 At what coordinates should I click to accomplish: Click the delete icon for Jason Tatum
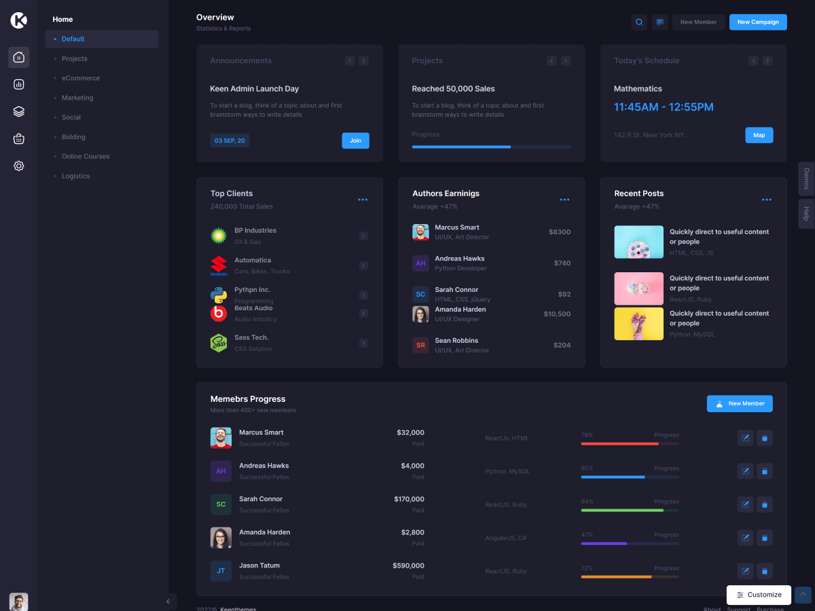pos(765,571)
